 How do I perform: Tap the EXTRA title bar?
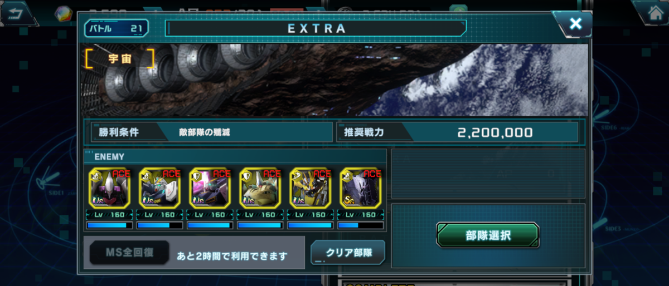[316, 28]
